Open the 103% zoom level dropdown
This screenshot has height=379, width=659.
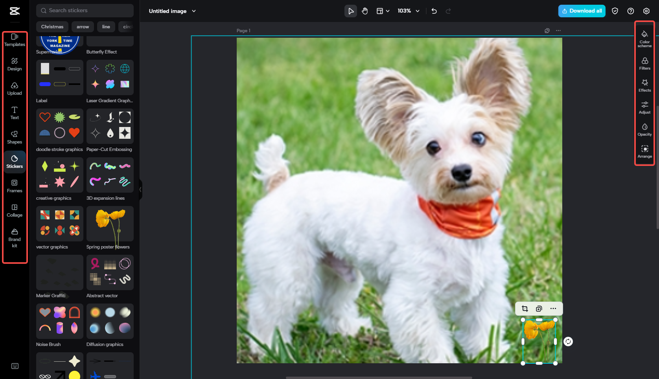pyautogui.click(x=409, y=11)
